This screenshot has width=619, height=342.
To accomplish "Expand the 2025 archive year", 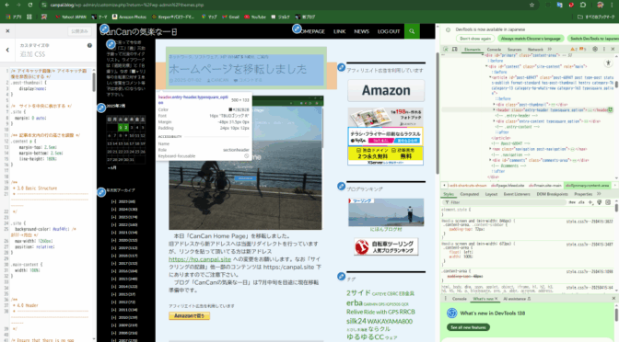I will (x=113, y=201).
